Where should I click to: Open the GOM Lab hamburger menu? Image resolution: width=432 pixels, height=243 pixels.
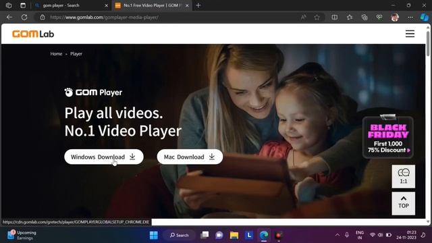[410, 34]
